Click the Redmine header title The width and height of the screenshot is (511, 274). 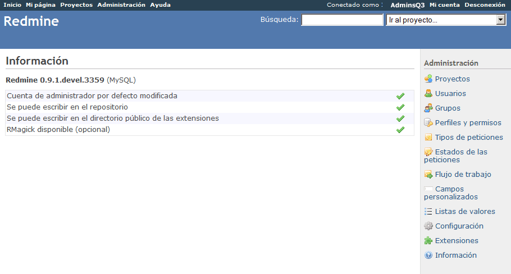click(x=31, y=21)
